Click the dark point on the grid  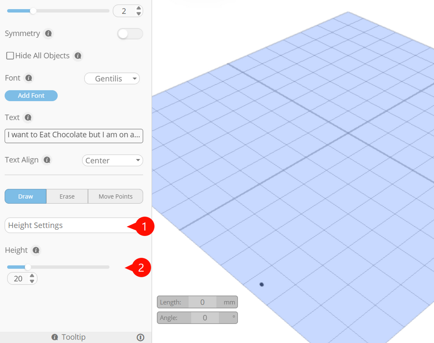[262, 285]
